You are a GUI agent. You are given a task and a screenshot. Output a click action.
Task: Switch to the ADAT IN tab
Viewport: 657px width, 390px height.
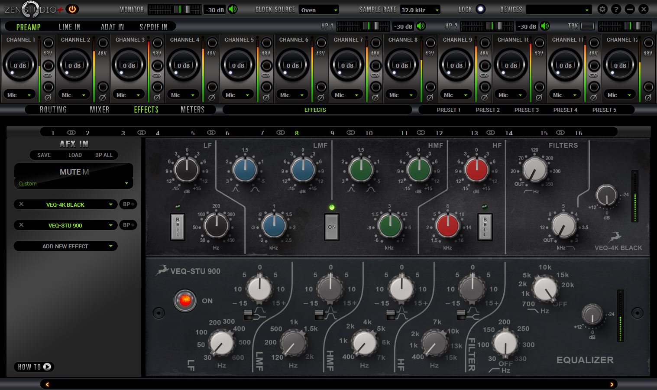tap(112, 27)
